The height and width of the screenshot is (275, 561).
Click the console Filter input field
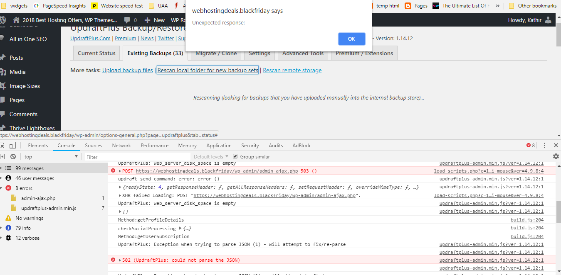pyautogui.click(x=138, y=157)
